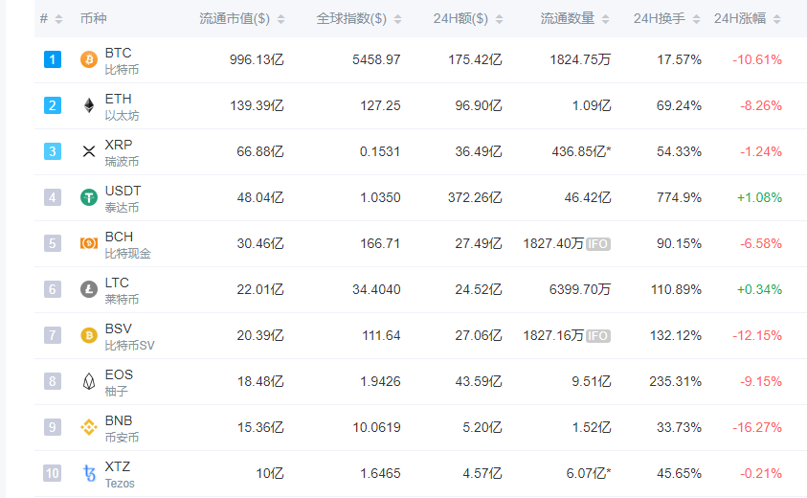
Task: Click the Bitcoin BTC coin logo
Action: (x=89, y=59)
